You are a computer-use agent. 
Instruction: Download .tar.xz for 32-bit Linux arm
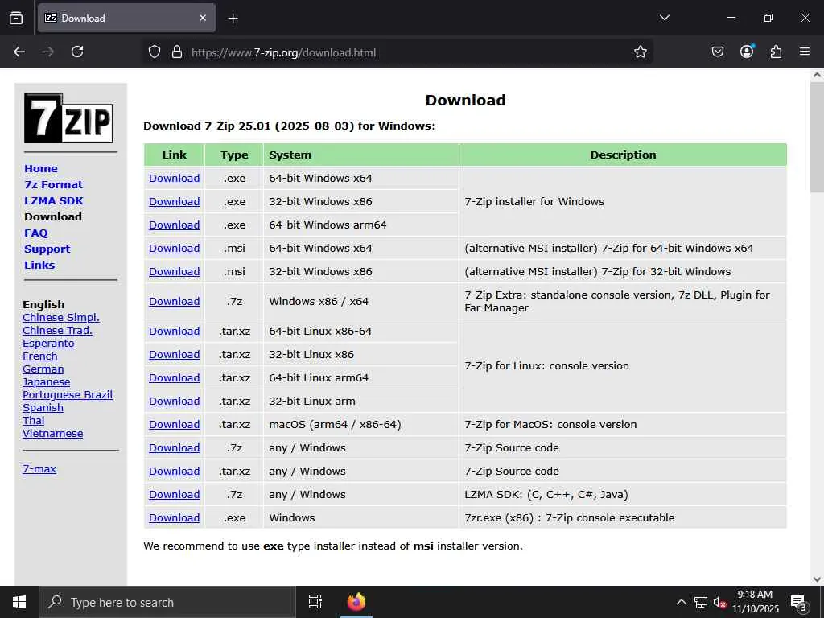click(174, 402)
